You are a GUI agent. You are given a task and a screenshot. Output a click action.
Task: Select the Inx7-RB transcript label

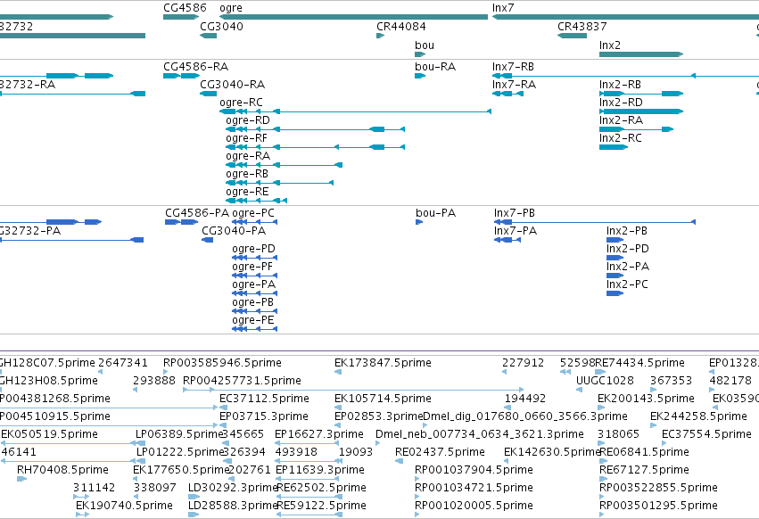513,66
